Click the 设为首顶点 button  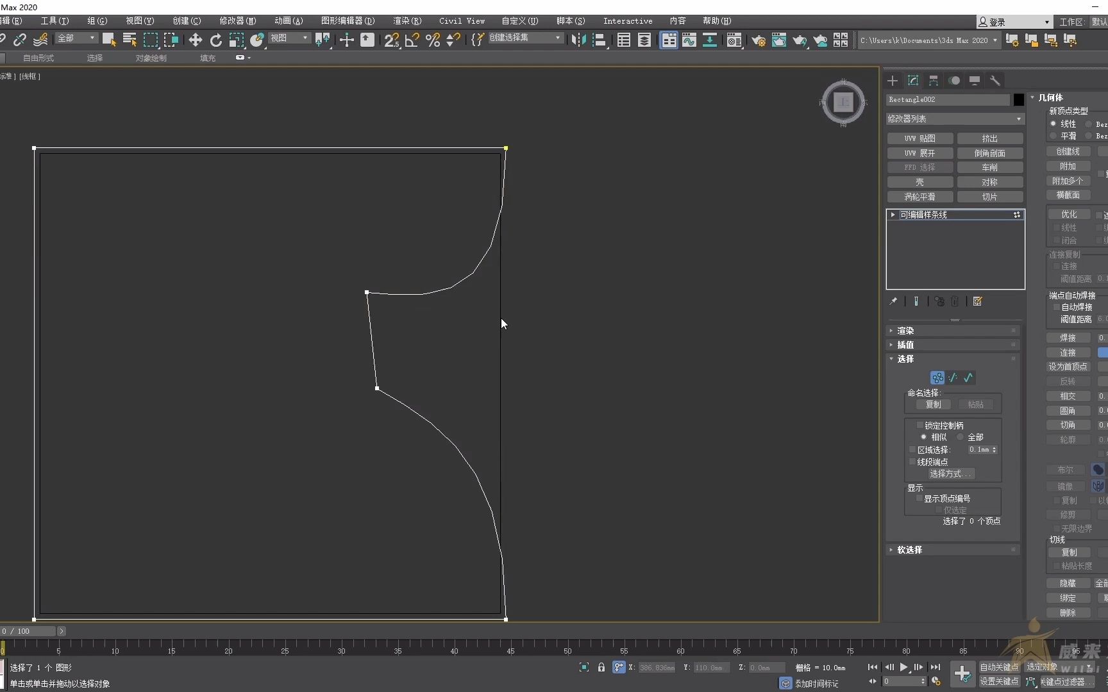pyautogui.click(x=1068, y=367)
